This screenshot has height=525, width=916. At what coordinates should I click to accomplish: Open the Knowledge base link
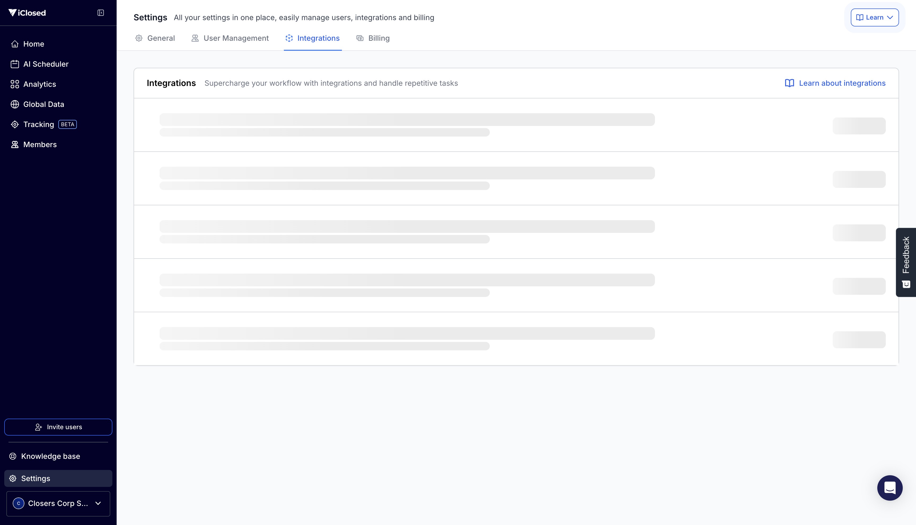click(50, 456)
